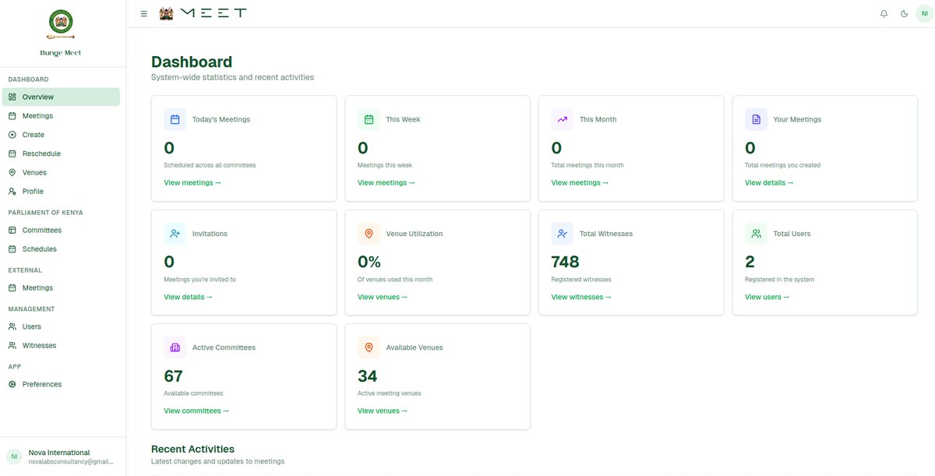The height and width of the screenshot is (476, 935).
Task: Open Committees under Parliament of Kenya
Action: (x=61, y=231)
